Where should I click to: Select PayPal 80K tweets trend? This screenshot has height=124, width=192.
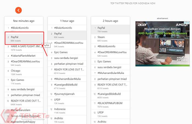67,35
